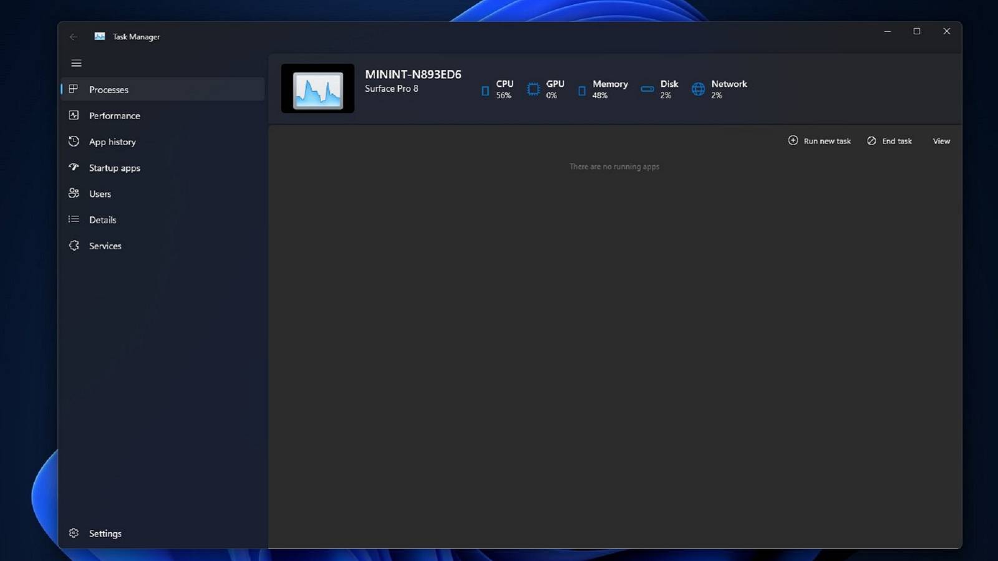Click the App history clock icon

(x=74, y=141)
